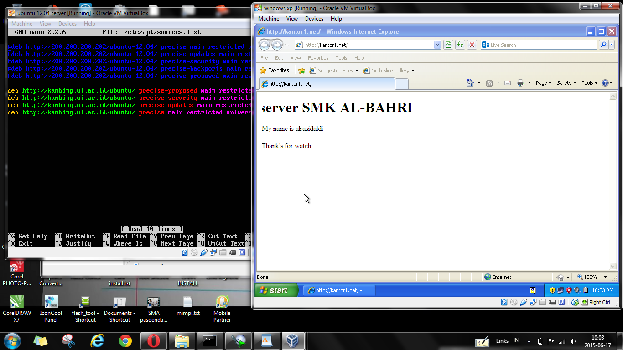Screen dimensions: 623x350
Task: Open Machine menu in windows xp VM
Action: 269,19
